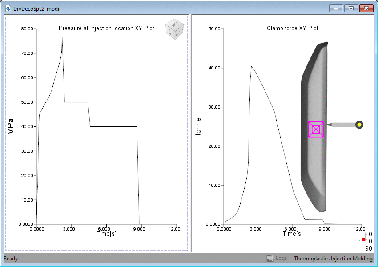The width and height of the screenshot is (378, 267).
Task: Click the Time[s] axis label on left plot
Action: [x=106, y=233]
